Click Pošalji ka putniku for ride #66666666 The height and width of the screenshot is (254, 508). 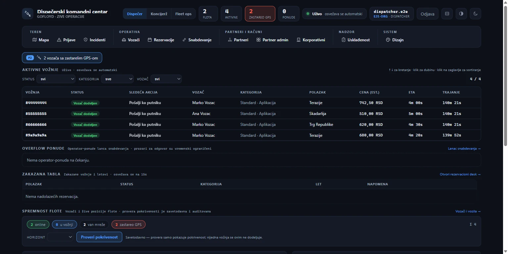tap(145, 125)
